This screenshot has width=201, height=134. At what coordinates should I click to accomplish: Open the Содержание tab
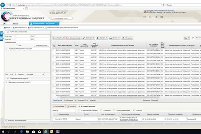coord(58,106)
